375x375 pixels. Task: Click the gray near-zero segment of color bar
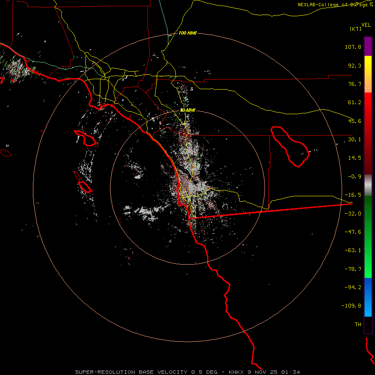tap(368, 185)
